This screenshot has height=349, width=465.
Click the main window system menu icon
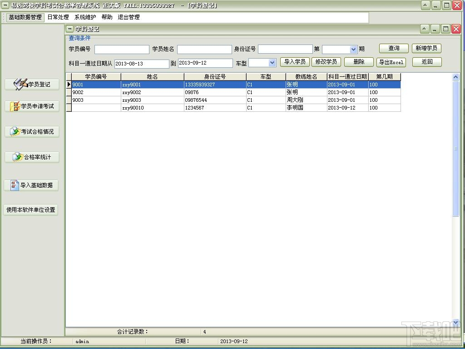click(5, 5)
